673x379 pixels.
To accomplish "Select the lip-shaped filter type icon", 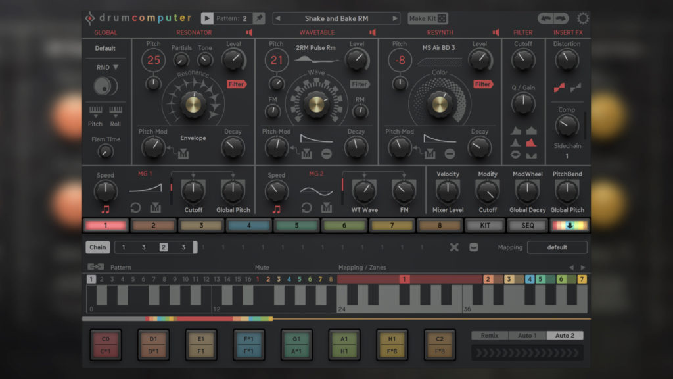I will (515, 155).
